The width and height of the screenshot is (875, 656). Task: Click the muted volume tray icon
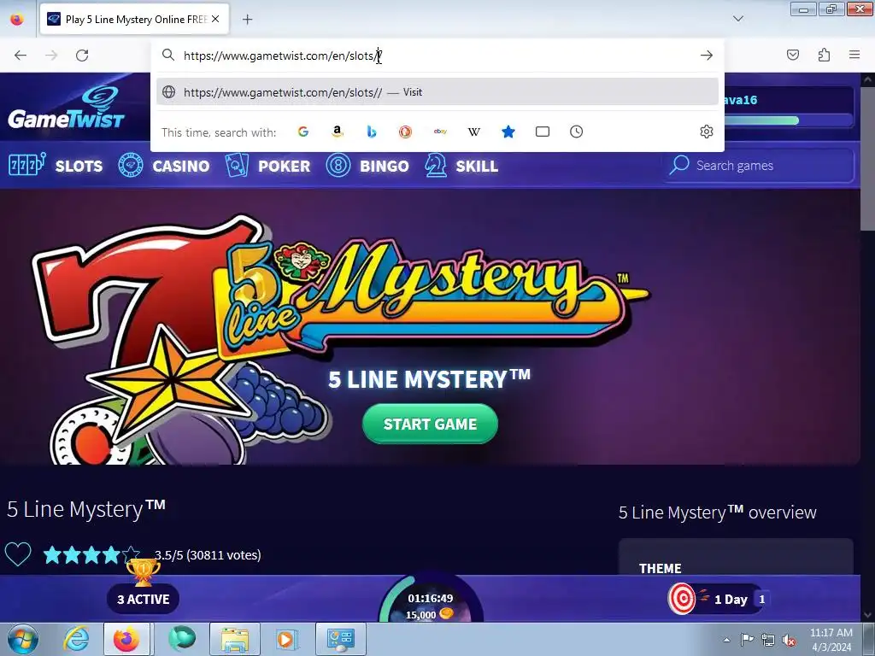(789, 640)
